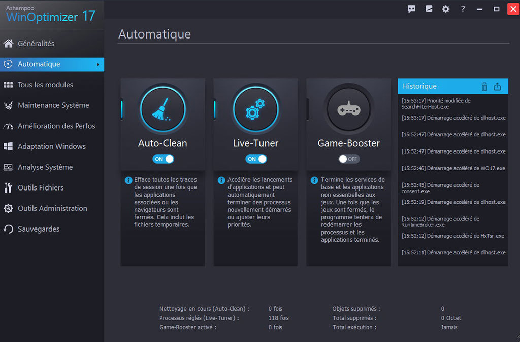Turn off the Auto-Clean switch
Image resolution: width=520 pixels, height=342 pixels.
[x=163, y=159]
